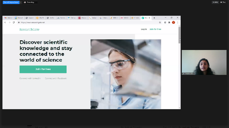Click the browser forward arrow
This screenshot has height=128, width=229.
point(9,22)
